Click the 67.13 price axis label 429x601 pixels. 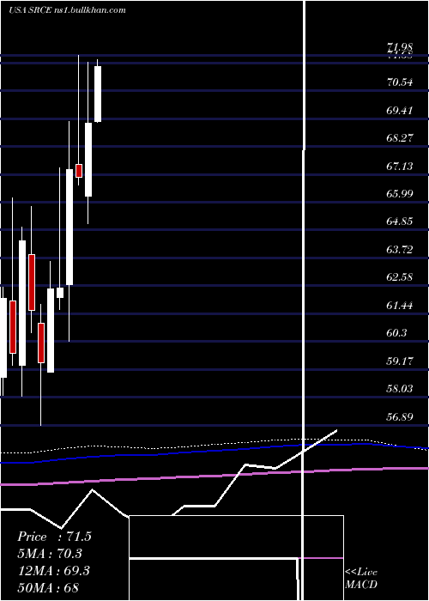pyautogui.click(x=400, y=166)
